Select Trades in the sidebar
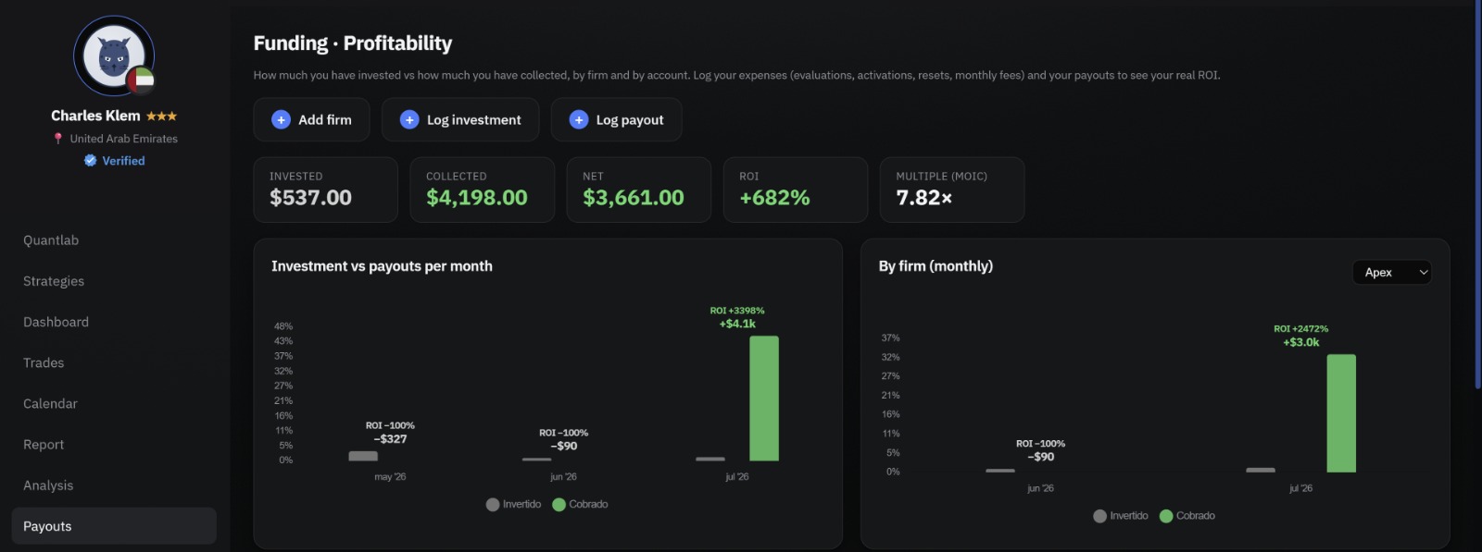The image size is (1482, 552). tap(44, 362)
